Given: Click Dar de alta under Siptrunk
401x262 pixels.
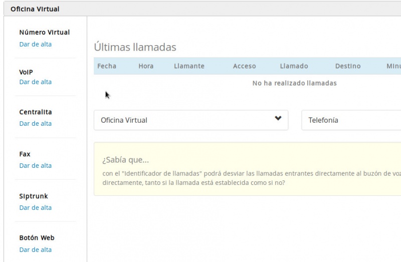Looking at the screenshot, I should pyautogui.click(x=35, y=207).
